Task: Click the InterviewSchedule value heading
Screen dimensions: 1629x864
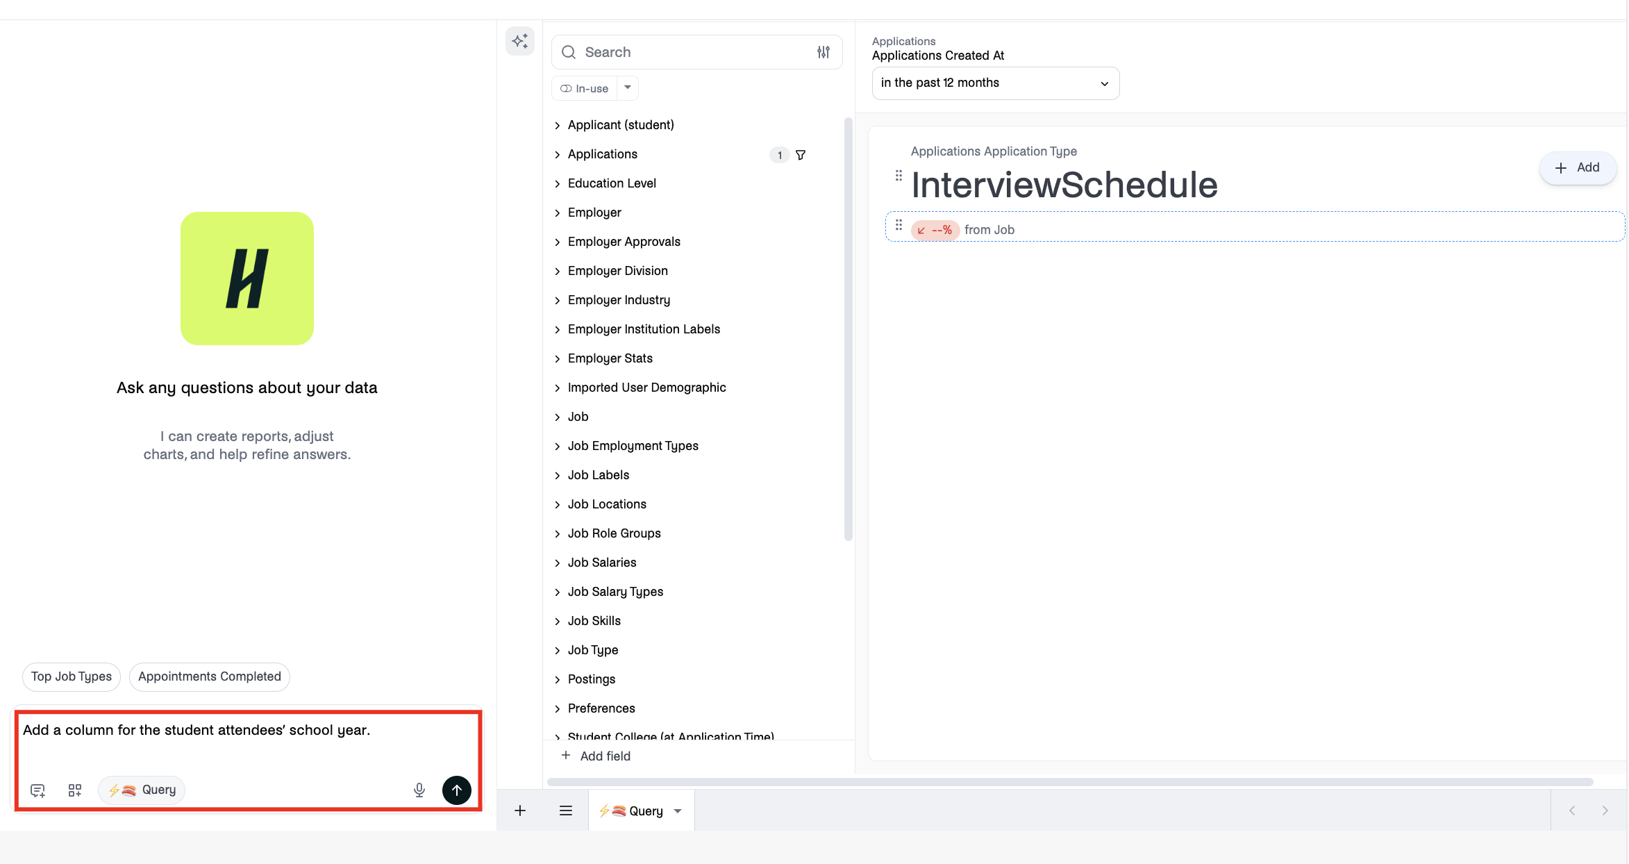Action: pos(1064,185)
